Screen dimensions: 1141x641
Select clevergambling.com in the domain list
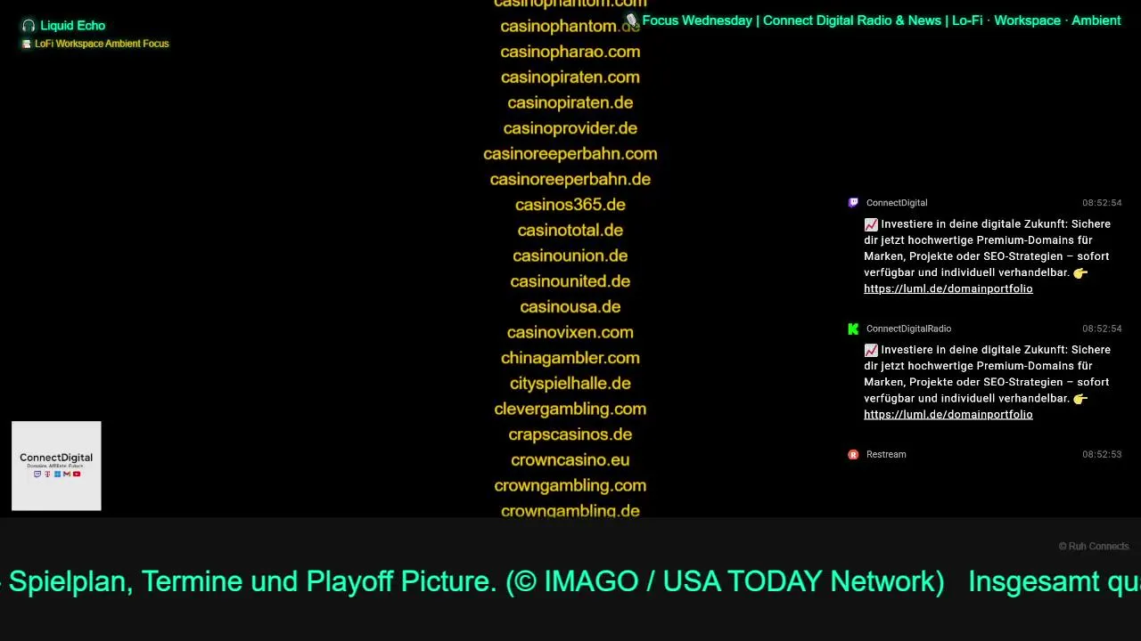[x=570, y=409]
